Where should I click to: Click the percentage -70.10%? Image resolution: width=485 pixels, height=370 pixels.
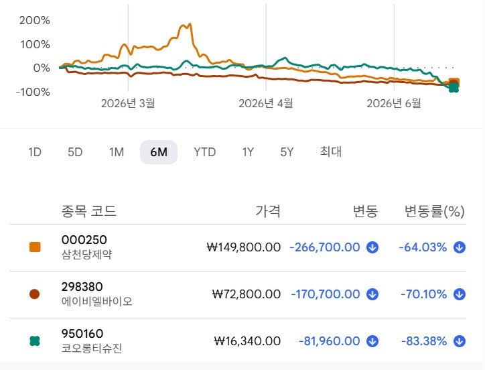(x=424, y=294)
